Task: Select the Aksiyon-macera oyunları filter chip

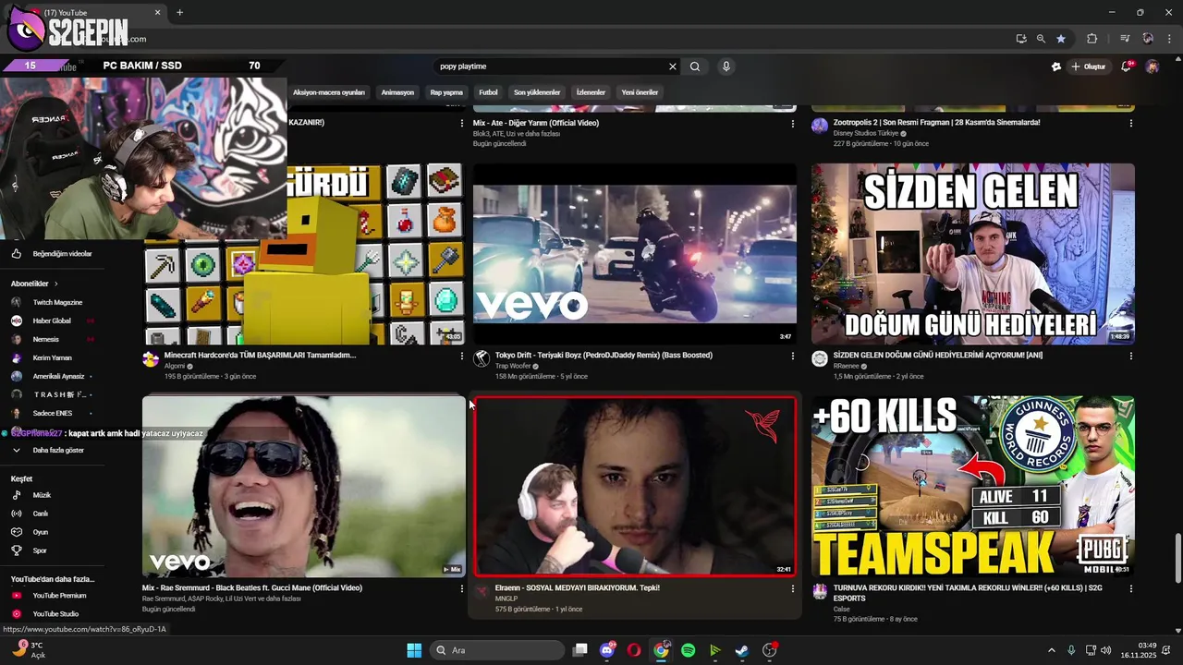Action: pyautogui.click(x=329, y=92)
